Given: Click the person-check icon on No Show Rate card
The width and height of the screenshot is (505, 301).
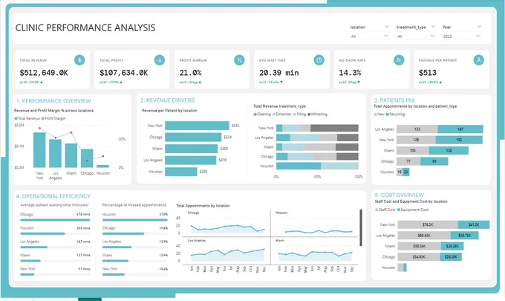Looking at the screenshot, I should point(399,60).
